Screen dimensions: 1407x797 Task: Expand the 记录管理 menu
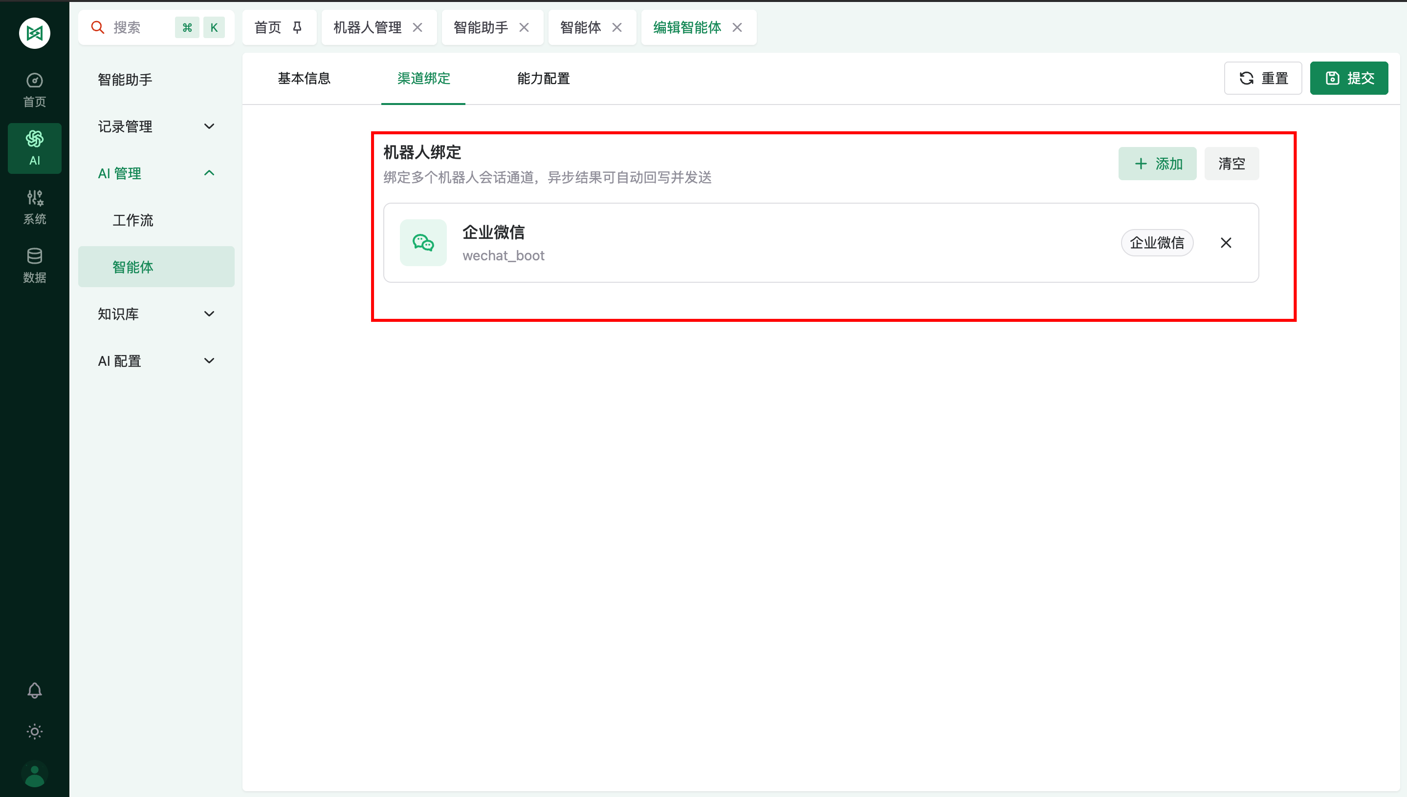click(155, 126)
